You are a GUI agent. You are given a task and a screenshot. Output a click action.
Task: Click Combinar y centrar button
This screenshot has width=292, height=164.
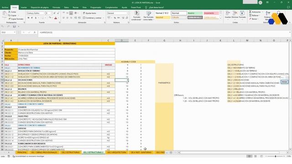92,18
